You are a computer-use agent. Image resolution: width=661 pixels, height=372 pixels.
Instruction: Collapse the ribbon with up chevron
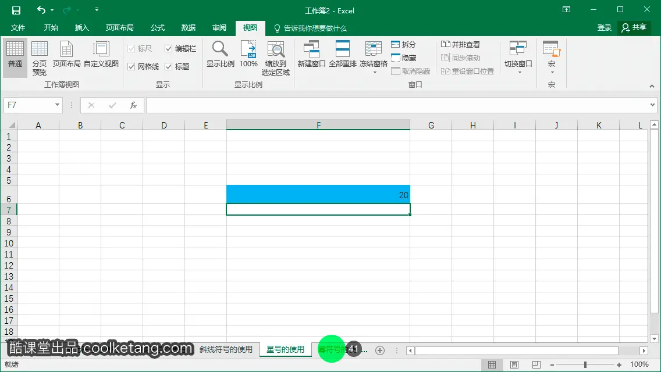click(652, 86)
